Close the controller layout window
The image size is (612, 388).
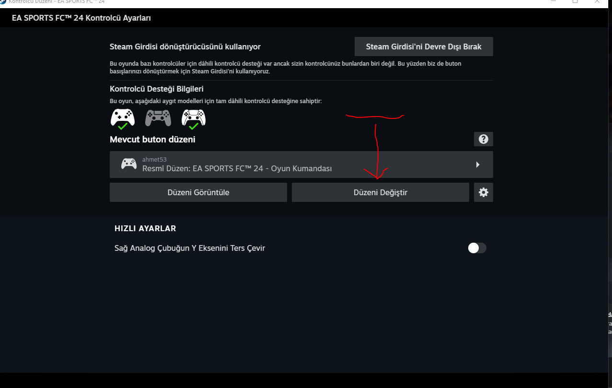(597, 1)
